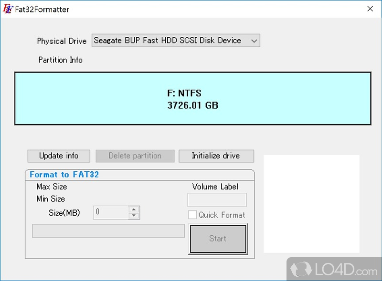Click the Partition Info label
Screen dimensions: 382x281
pyautogui.click(x=61, y=60)
